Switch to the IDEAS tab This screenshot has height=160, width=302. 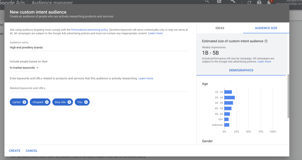click(x=220, y=28)
